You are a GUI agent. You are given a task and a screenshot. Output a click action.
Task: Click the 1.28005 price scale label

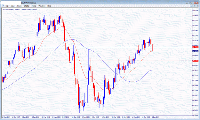point(196,100)
